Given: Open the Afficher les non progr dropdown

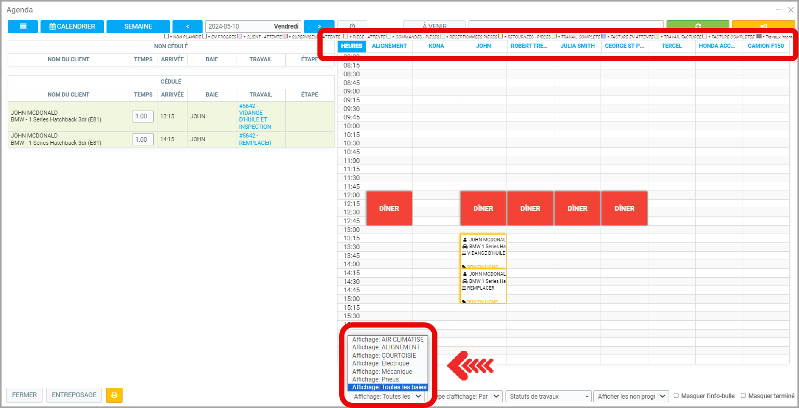Looking at the screenshot, I should (x=631, y=397).
